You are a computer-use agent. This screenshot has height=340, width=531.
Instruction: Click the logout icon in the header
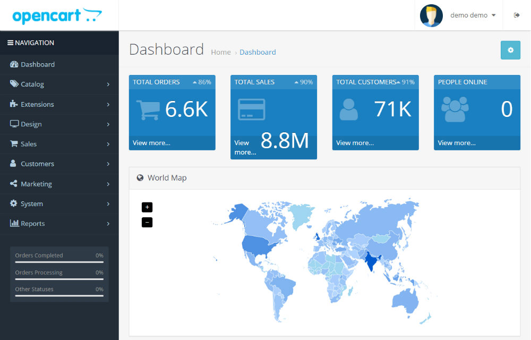516,15
